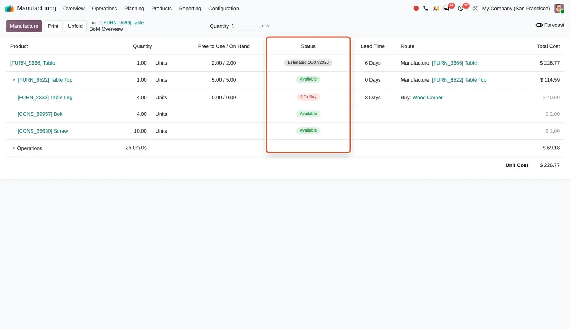The image size is (570, 329).
Task: Click the Manufacture button
Action: point(24,26)
